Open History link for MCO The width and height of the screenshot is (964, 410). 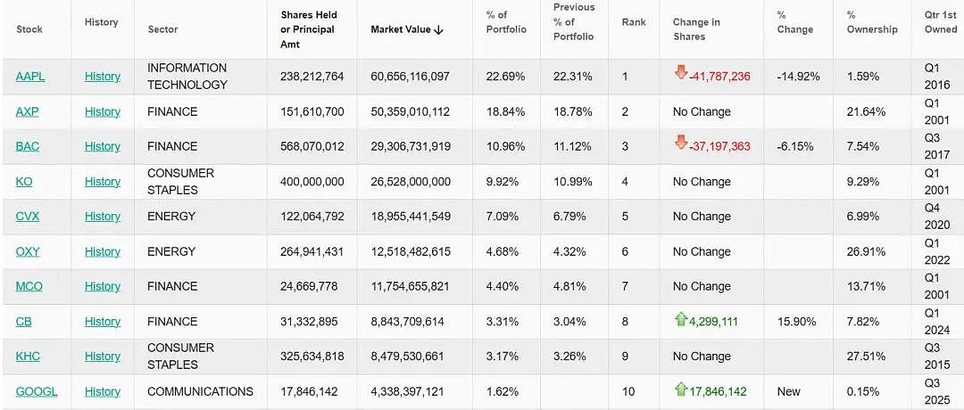coord(102,287)
